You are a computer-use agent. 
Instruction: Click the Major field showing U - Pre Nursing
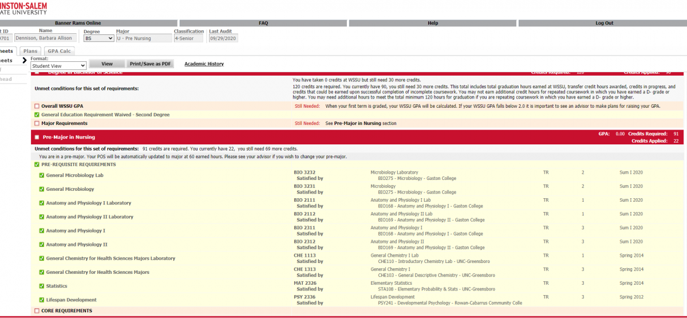tap(144, 38)
